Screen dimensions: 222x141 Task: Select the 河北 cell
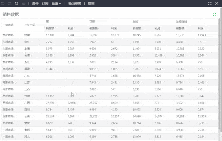pyautogui.click(x=27, y=136)
